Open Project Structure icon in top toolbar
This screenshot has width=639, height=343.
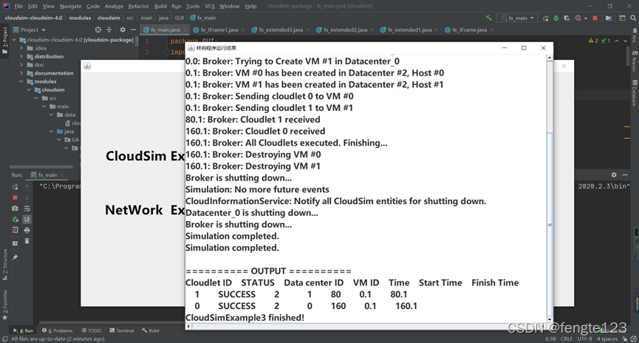pos(609,18)
